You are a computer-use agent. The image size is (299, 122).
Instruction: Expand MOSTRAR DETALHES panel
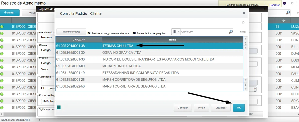coord(16,120)
